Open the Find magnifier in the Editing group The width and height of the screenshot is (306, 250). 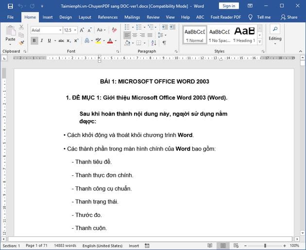tap(275, 29)
